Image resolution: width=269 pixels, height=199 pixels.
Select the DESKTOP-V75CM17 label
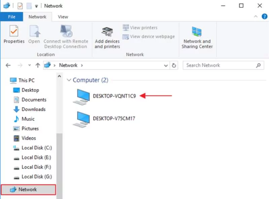(x=114, y=118)
